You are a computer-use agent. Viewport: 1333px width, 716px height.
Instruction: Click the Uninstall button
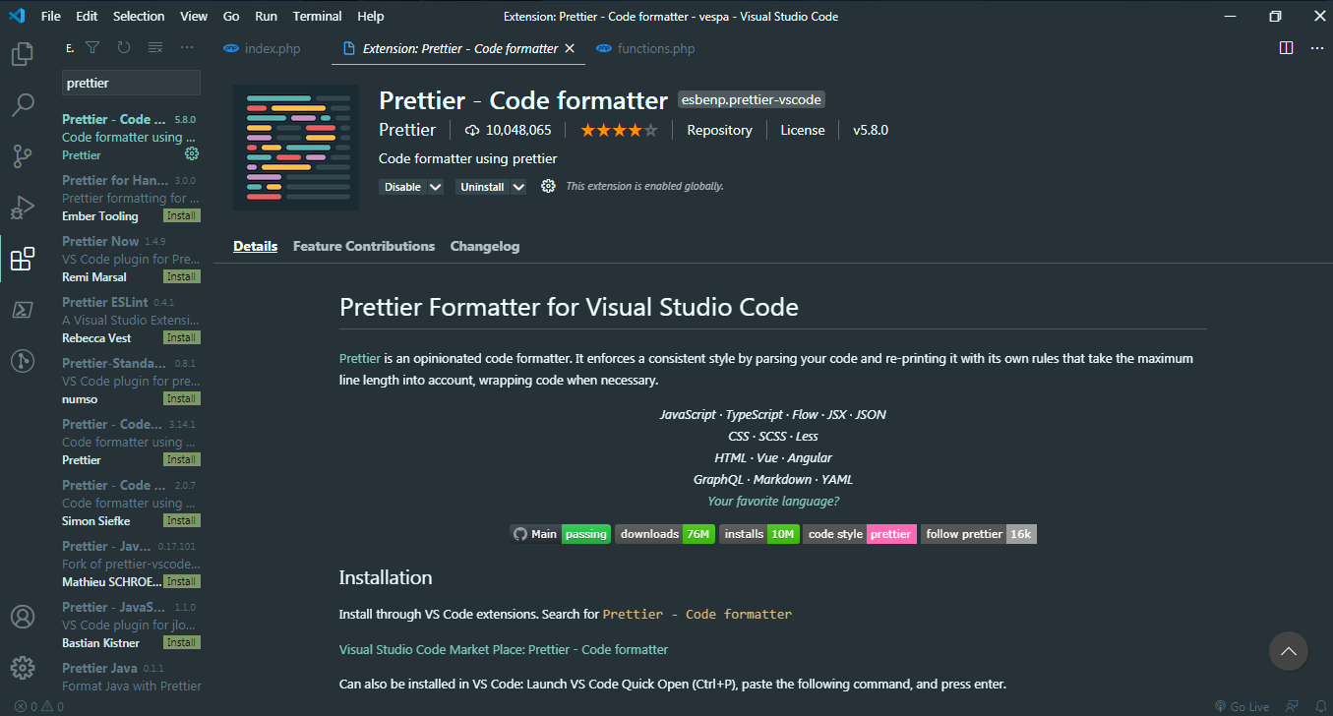click(482, 187)
